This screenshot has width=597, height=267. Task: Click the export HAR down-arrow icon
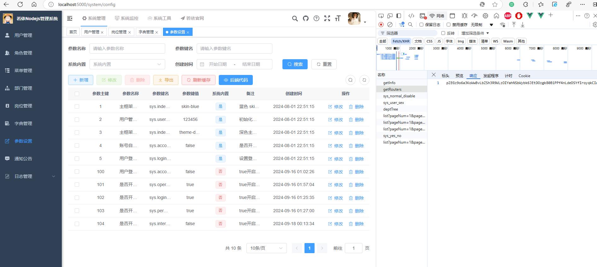pos(522,25)
